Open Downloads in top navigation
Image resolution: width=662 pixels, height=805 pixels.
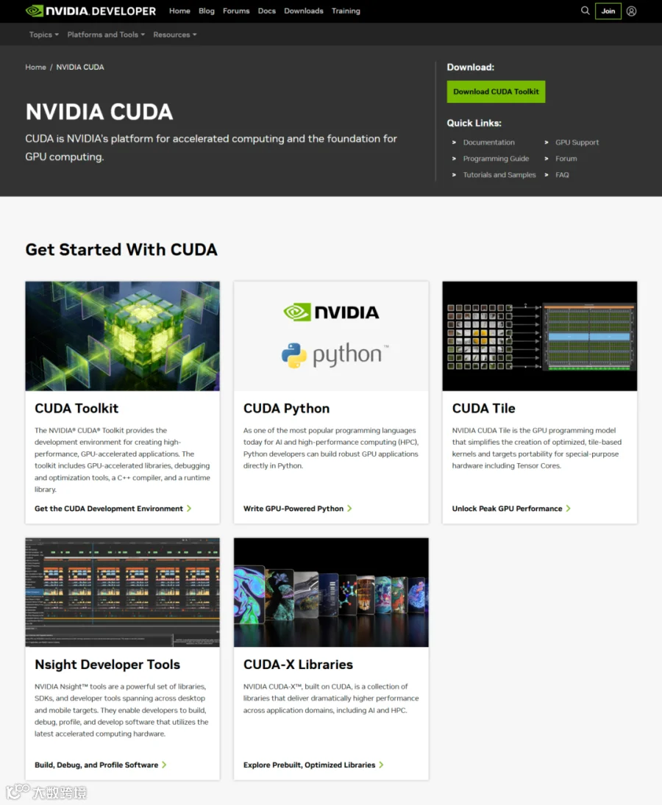click(x=304, y=11)
